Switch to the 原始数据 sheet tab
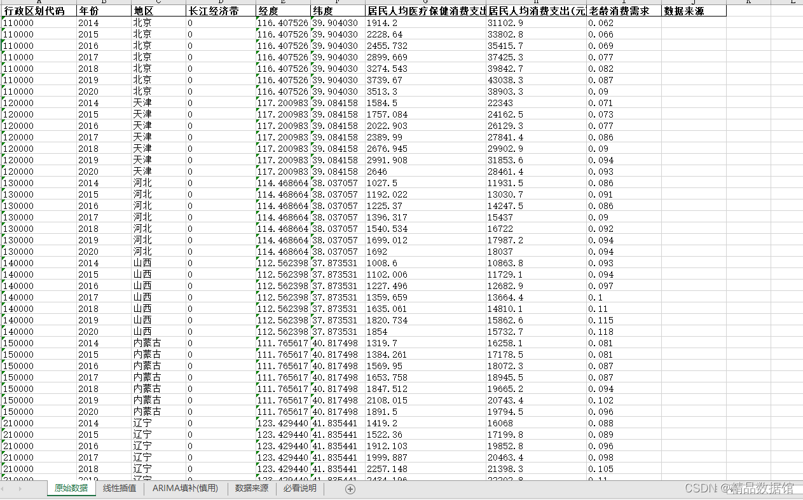Viewport: 803px width, 500px height. pos(71,488)
